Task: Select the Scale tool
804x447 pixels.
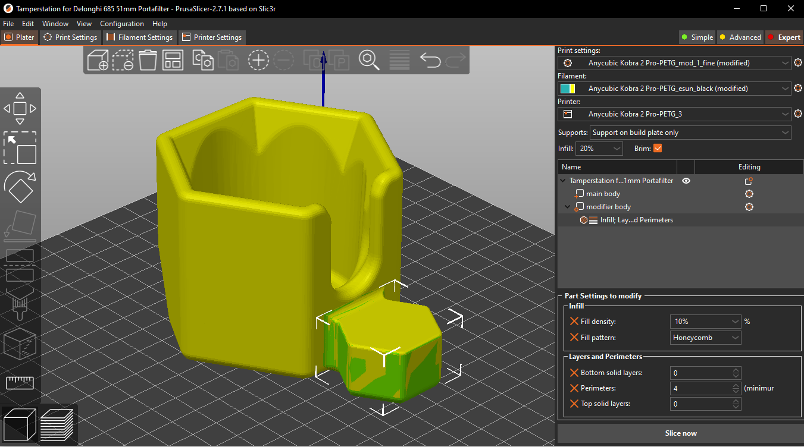Action: pos(20,148)
